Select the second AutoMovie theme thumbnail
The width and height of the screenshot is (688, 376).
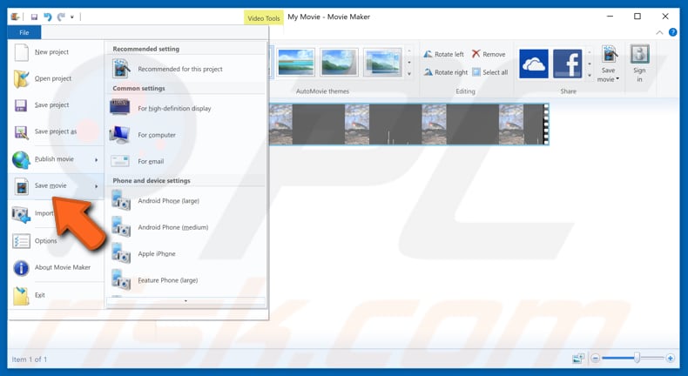pyautogui.click(x=339, y=63)
